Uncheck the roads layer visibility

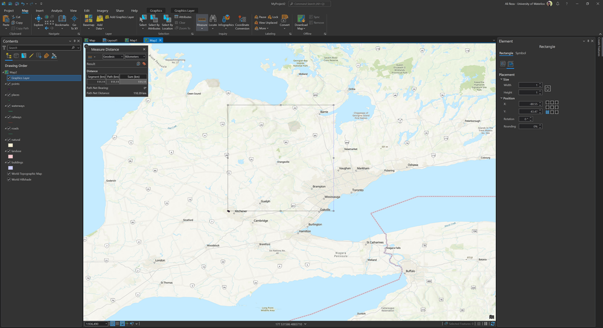point(8,129)
